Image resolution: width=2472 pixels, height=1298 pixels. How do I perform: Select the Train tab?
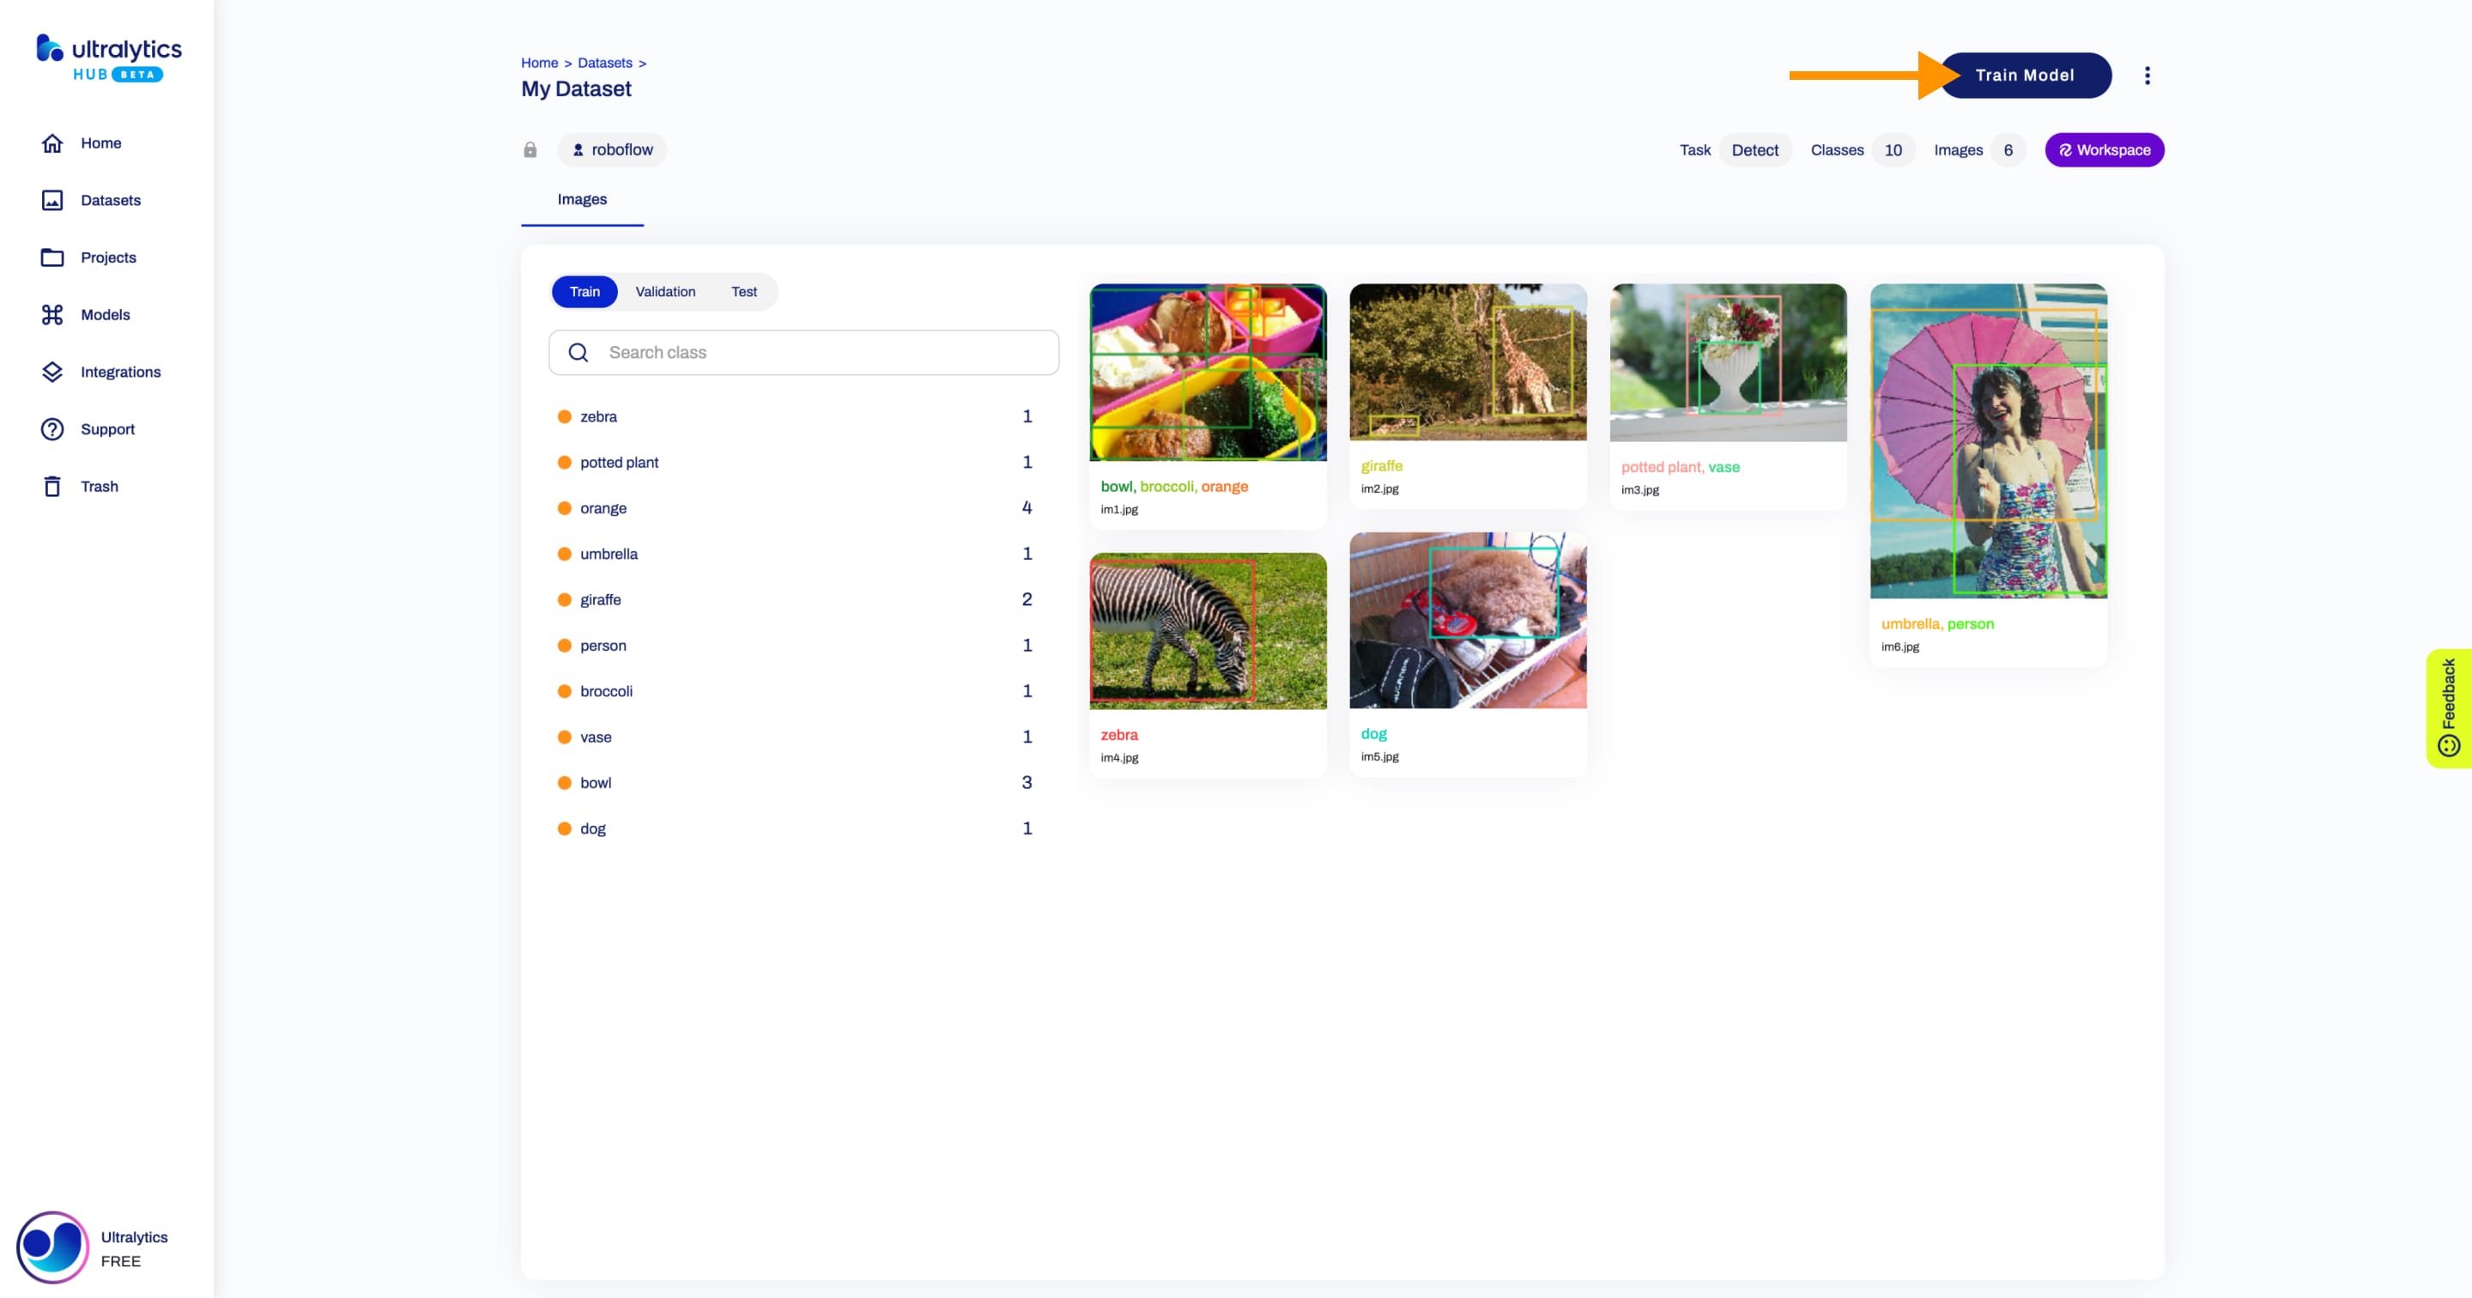click(x=584, y=291)
